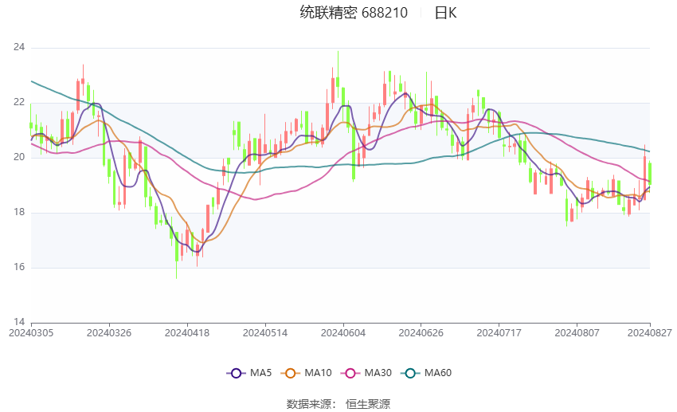Click y-axis value 24
677x412 pixels.
point(19,47)
